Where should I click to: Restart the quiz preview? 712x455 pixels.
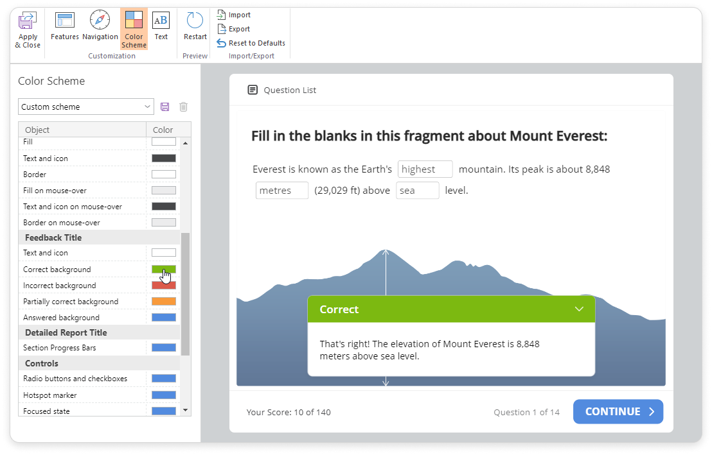click(x=195, y=26)
